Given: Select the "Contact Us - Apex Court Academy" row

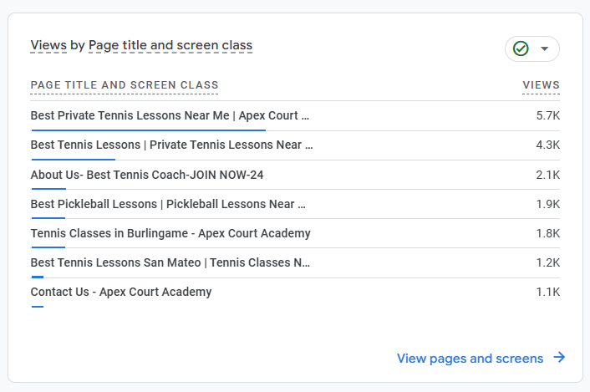Looking at the screenshot, I should click(x=121, y=292).
